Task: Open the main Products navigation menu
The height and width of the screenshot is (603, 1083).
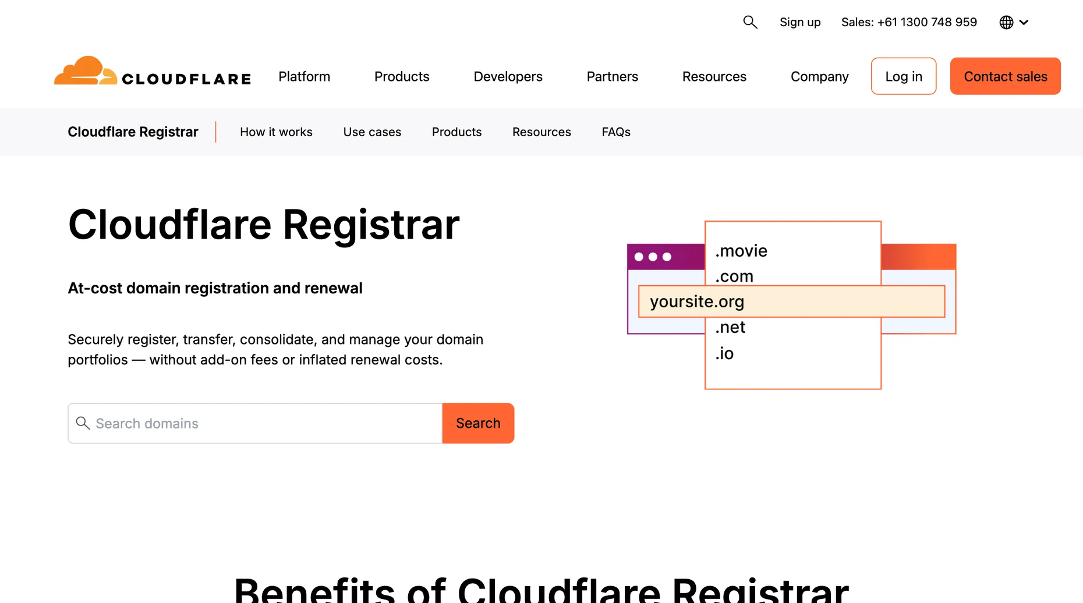Action: (x=402, y=76)
